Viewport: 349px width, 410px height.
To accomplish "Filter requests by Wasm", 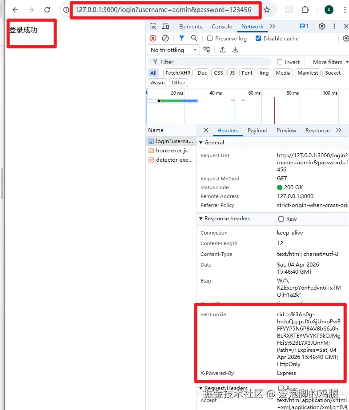I will tap(157, 83).
